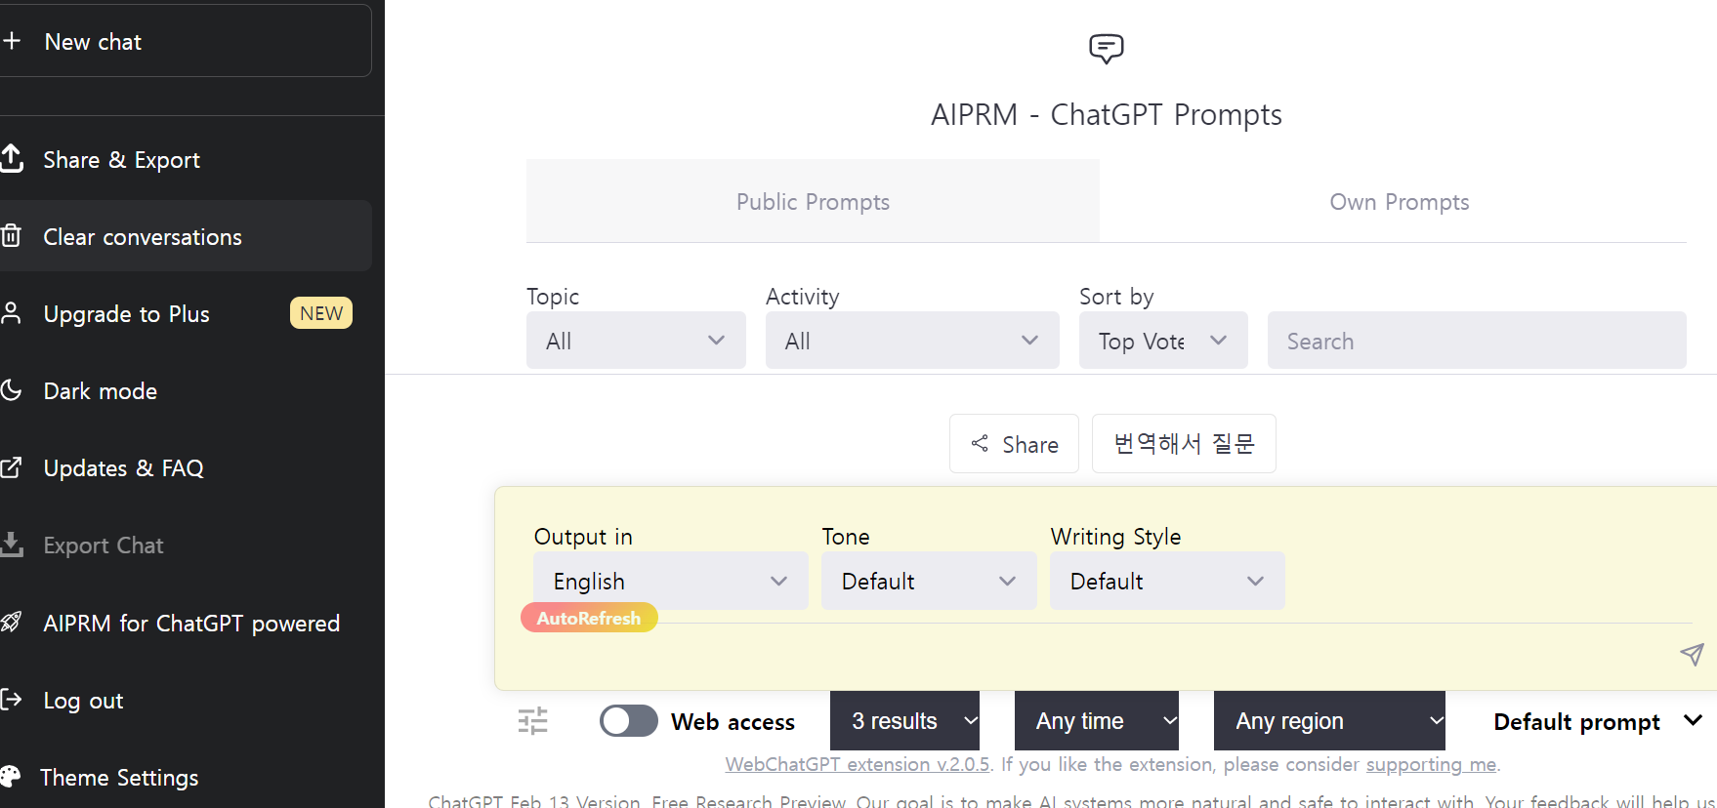Select Log out in sidebar
This screenshot has width=1717, height=808.
click(x=186, y=699)
